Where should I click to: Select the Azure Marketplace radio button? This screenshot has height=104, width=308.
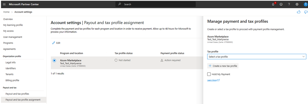(x=54, y=60)
